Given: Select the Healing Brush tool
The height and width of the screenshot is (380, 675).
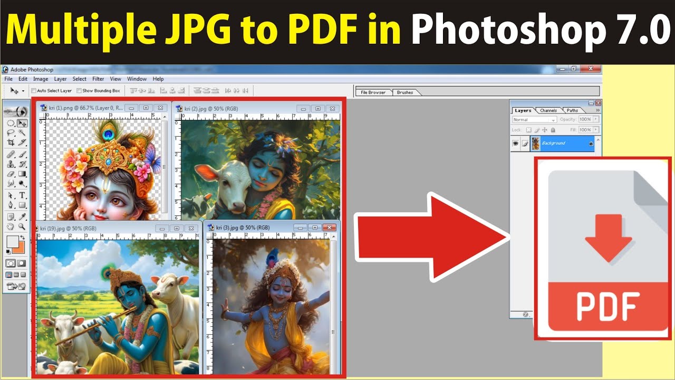Looking at the screenshot, I should tap(11, 155).
